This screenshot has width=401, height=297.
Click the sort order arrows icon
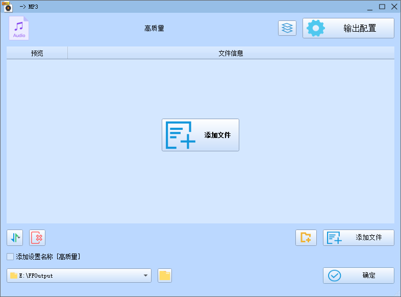pyautogui.click(x=15, y=238)
